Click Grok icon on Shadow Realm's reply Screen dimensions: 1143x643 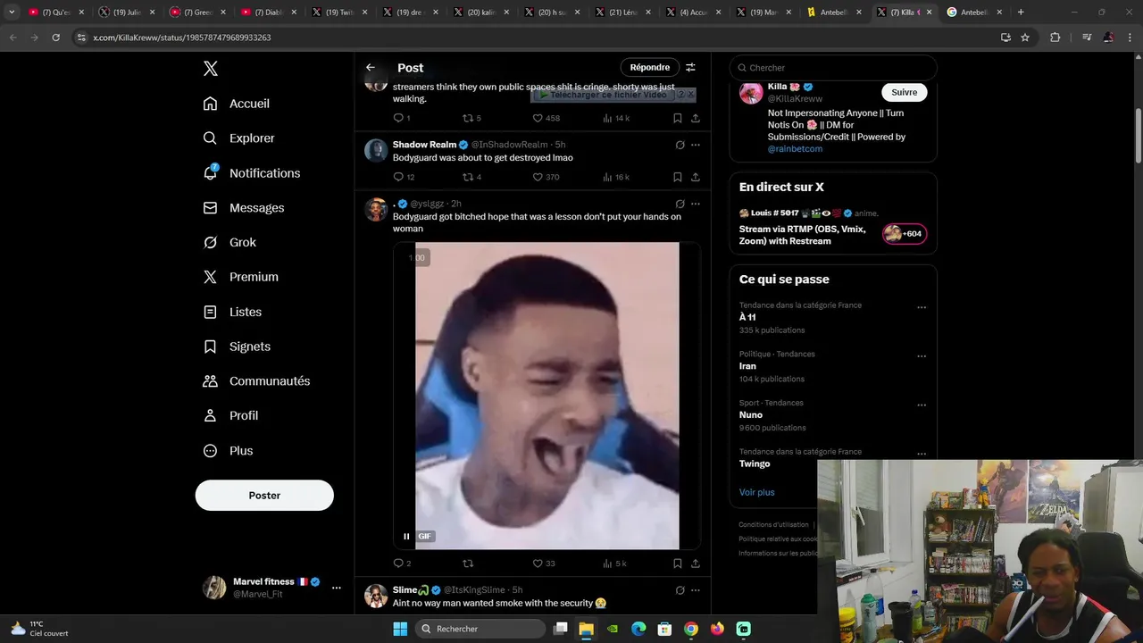tap(680, 145)
